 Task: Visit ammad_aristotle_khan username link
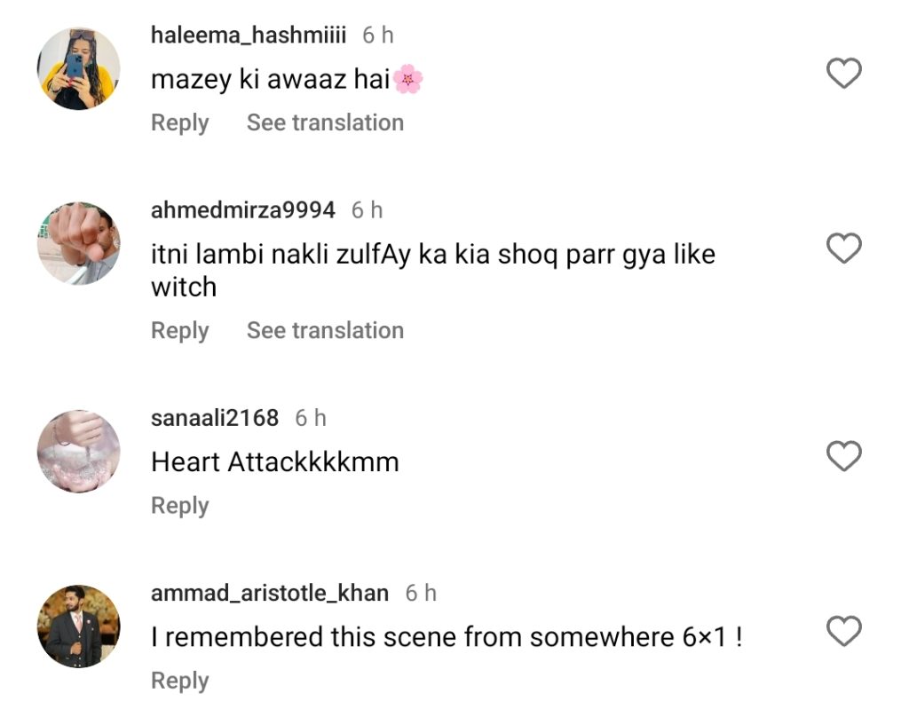pos(270,593)
